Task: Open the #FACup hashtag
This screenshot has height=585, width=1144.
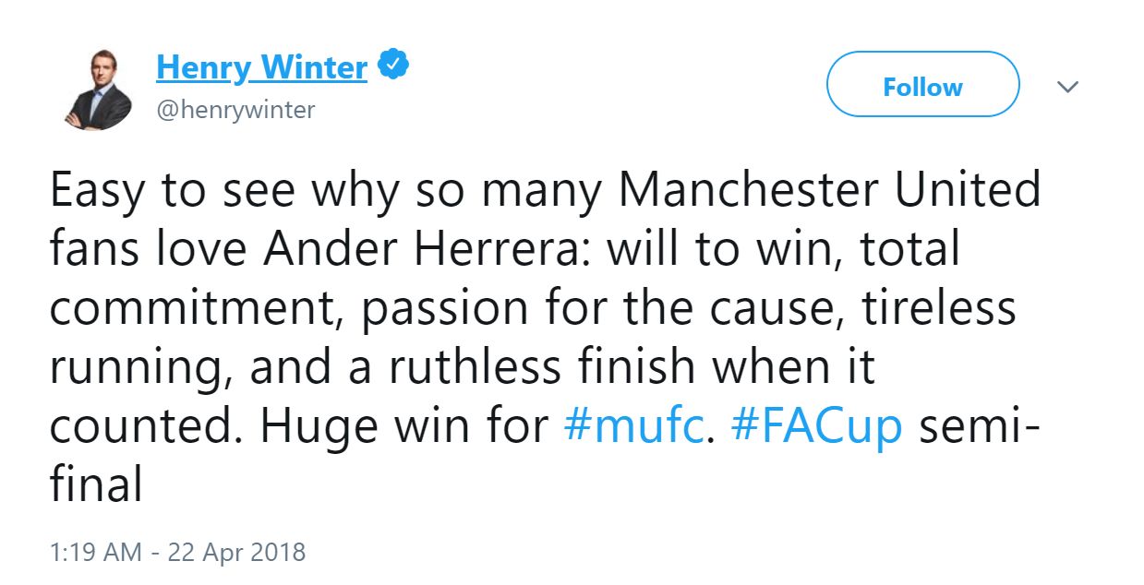Action: click(816, 424)
